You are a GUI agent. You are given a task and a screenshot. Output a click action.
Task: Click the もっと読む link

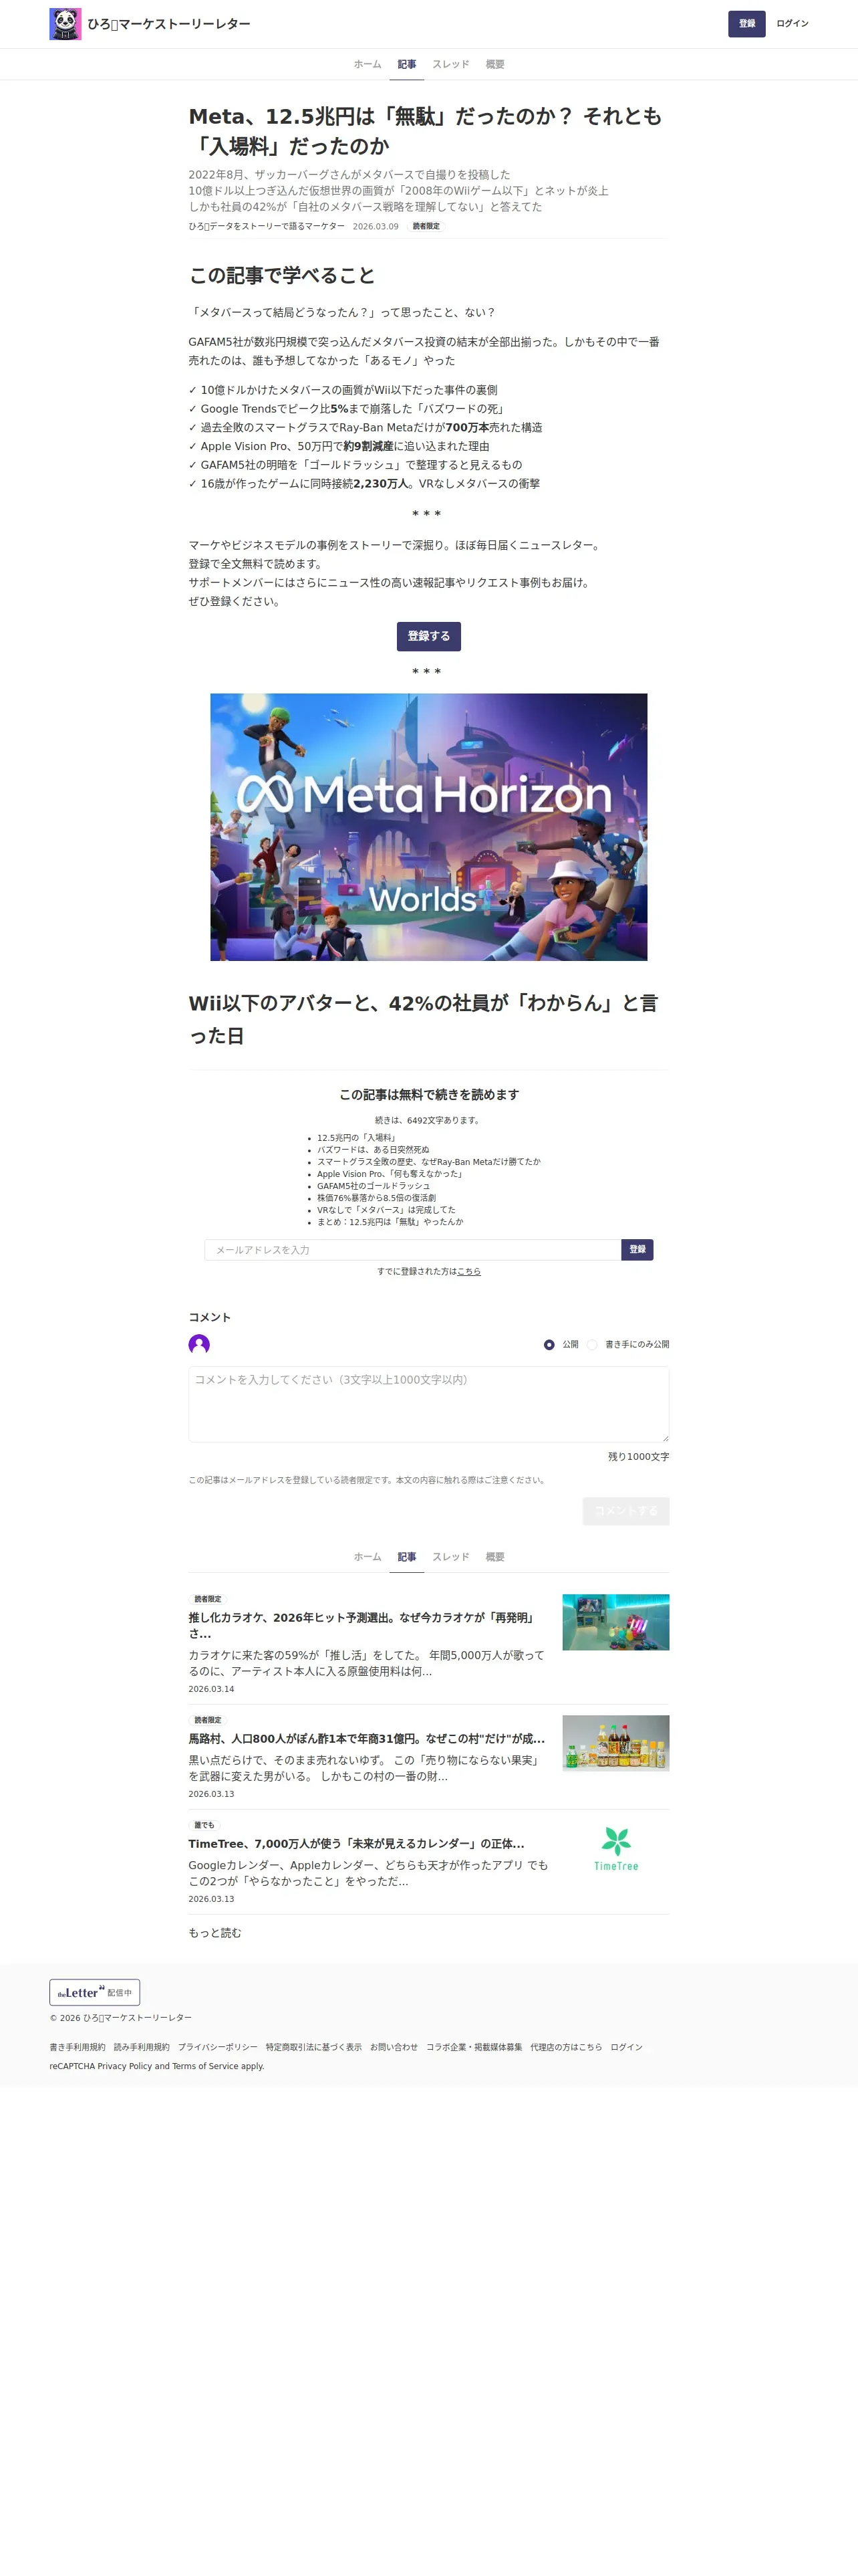[x=214, y=1933]
